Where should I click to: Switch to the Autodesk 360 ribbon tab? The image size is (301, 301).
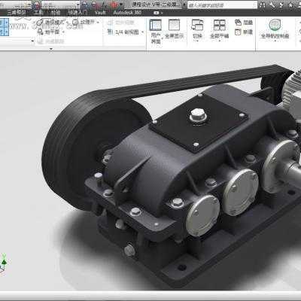point(127,13)
